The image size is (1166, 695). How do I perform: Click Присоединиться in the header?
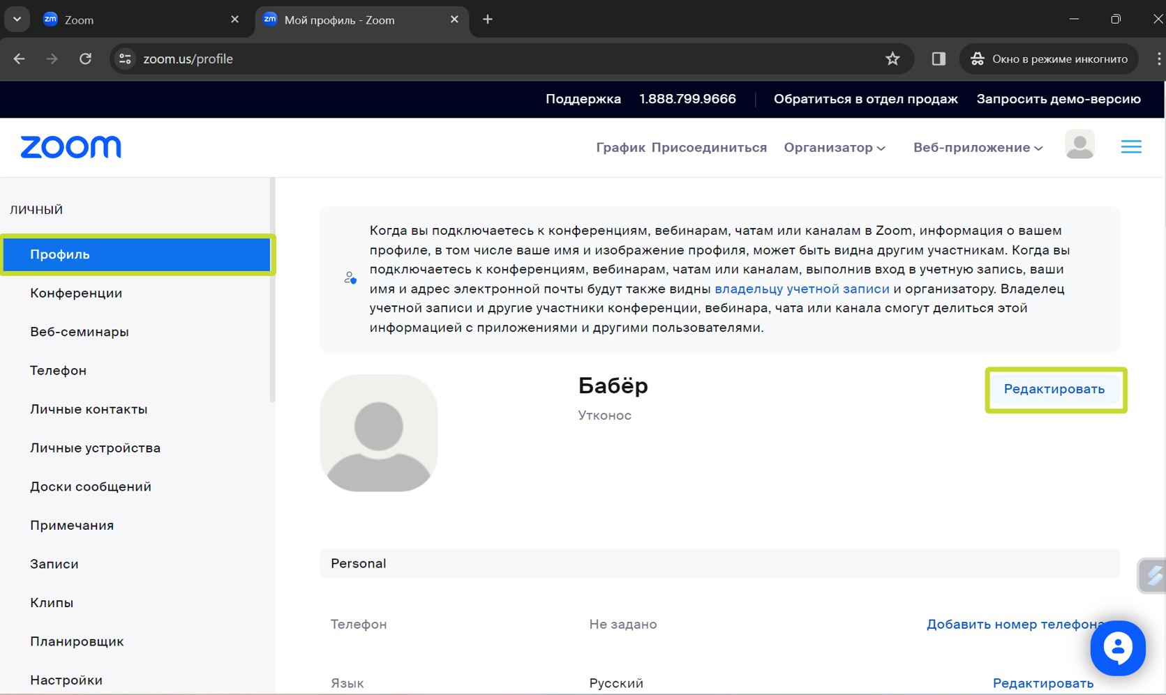pyautogui.click(x=709, y=147)
